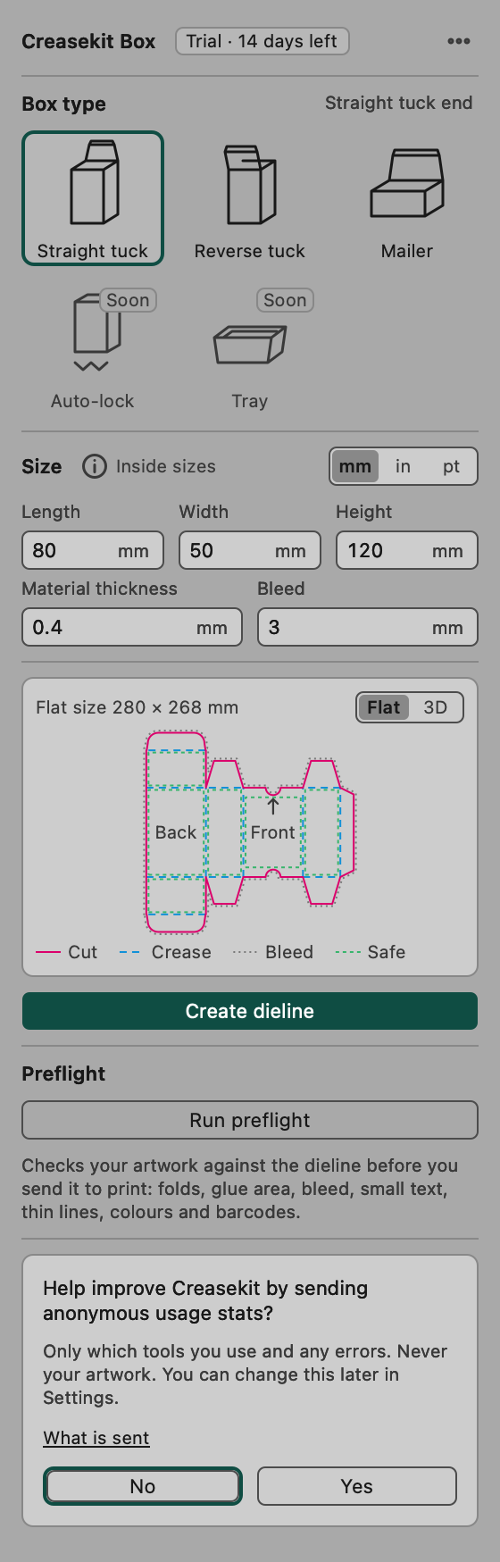Image resolution: width=500 pixels, height=1562 pixels.
Task: Click the Soon badge on Tray
Action: pyautogui.click(x=285, y=300)
